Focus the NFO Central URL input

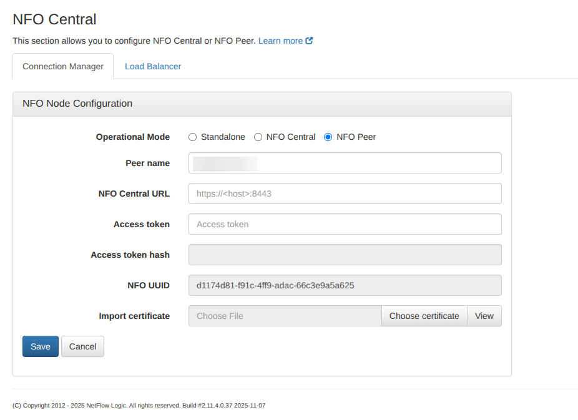(345, 193)
